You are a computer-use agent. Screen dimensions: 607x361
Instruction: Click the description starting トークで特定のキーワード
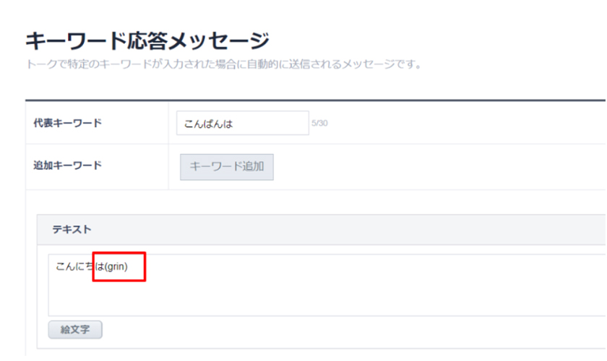point(224,64)
